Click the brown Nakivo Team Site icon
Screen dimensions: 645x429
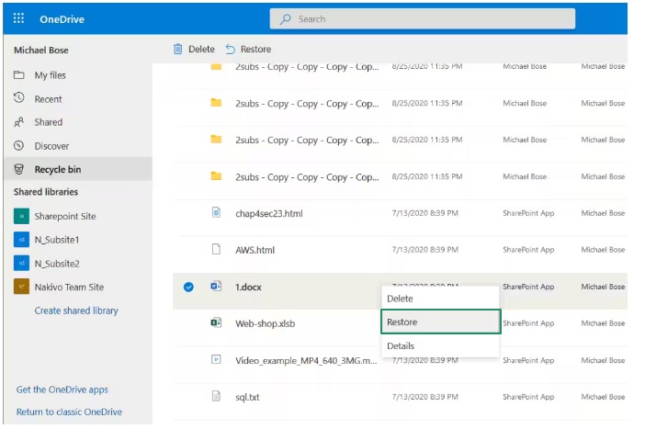(21, 287)
